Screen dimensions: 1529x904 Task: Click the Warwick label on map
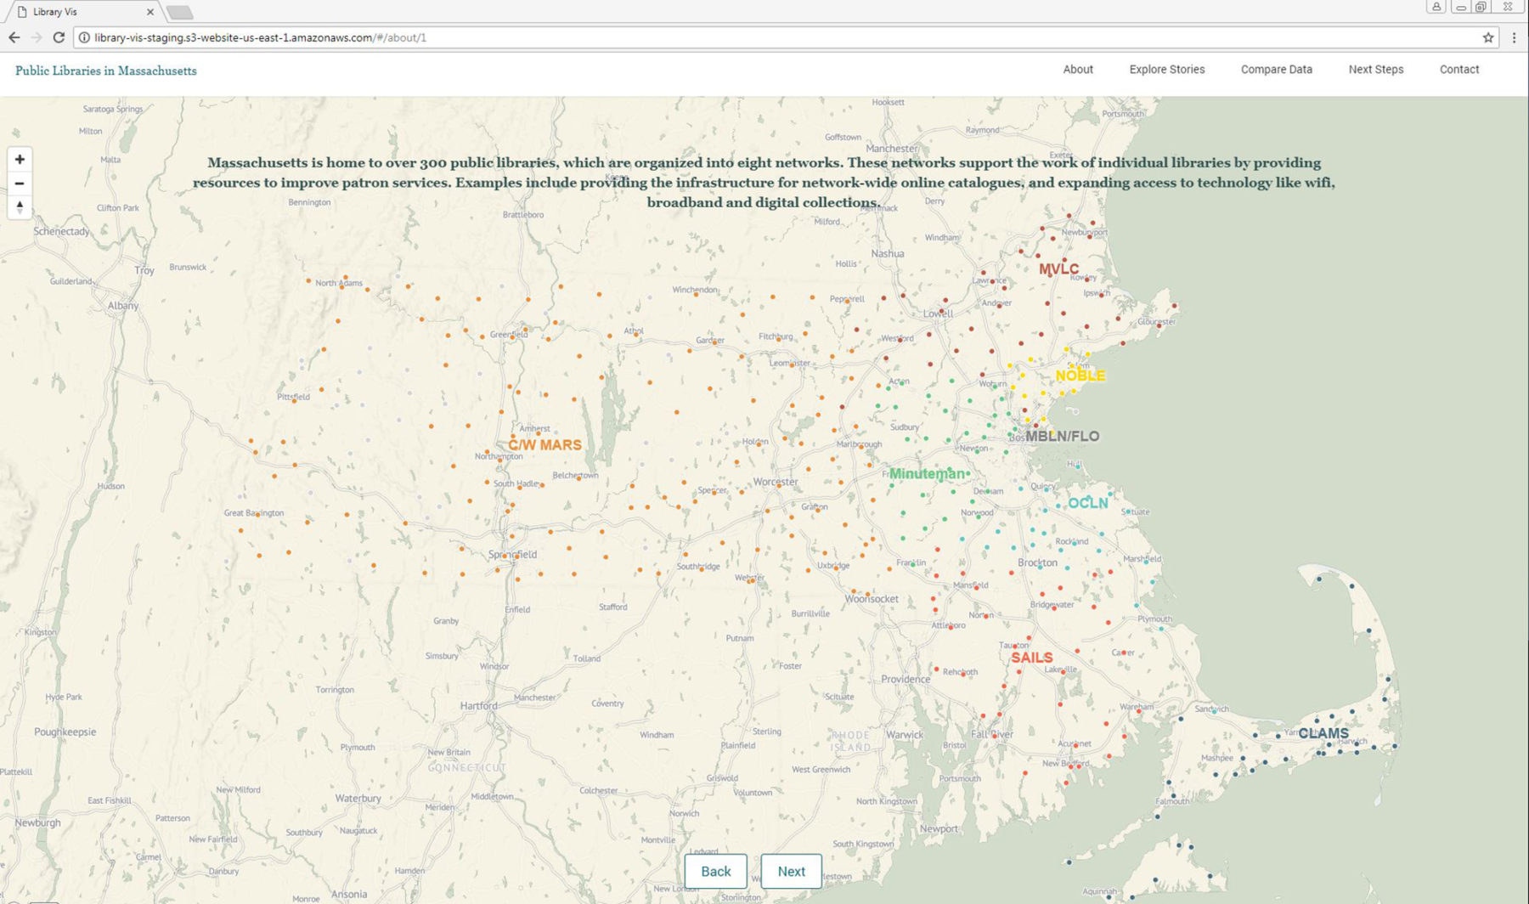coord(905,734)
